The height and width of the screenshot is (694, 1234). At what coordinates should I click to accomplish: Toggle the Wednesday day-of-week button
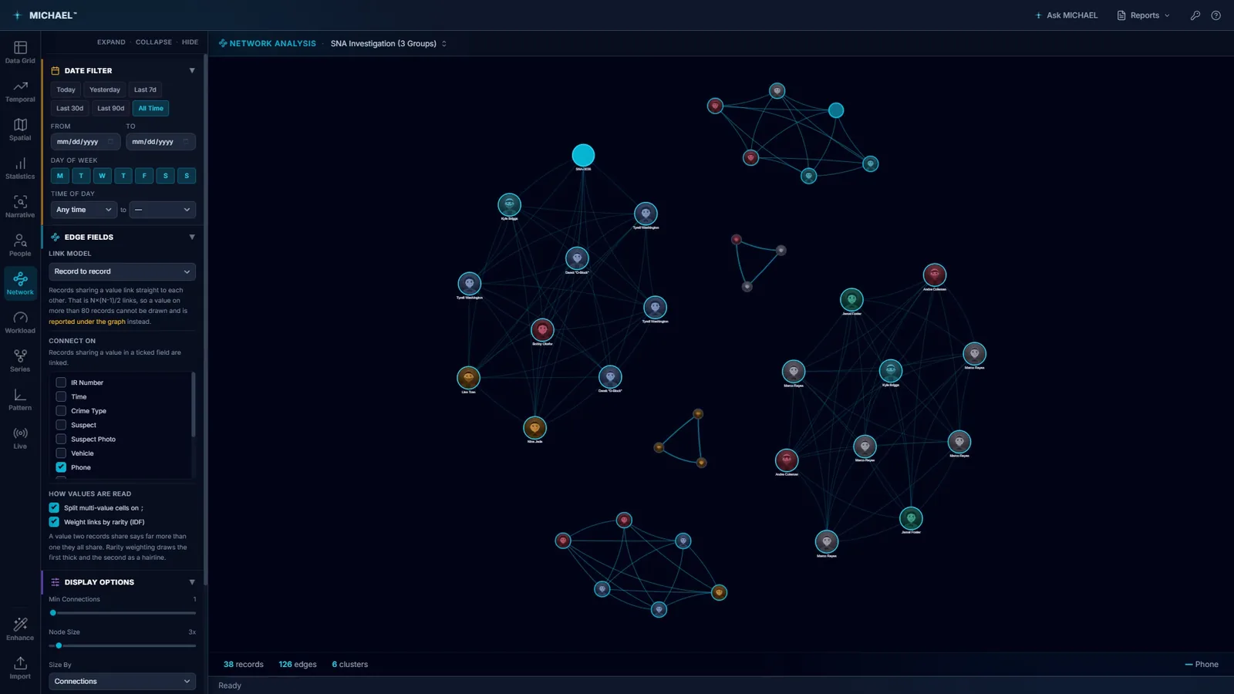point(102,176)
